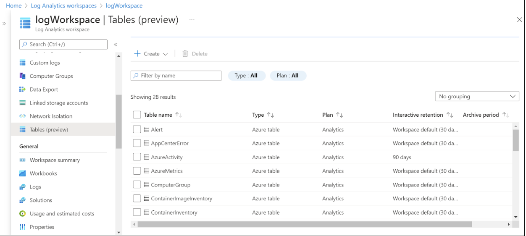This screenshot has height=236, width=526.
Task: Open the AzureActivity table
Action: (167, 157)
